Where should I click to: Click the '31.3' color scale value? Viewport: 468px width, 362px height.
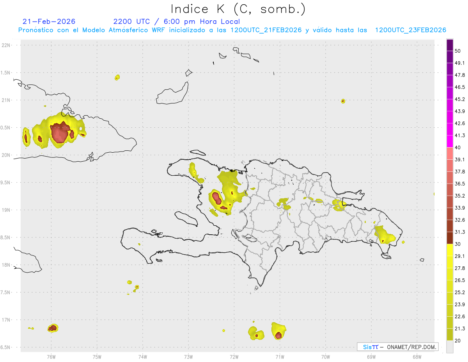point(460,232)
